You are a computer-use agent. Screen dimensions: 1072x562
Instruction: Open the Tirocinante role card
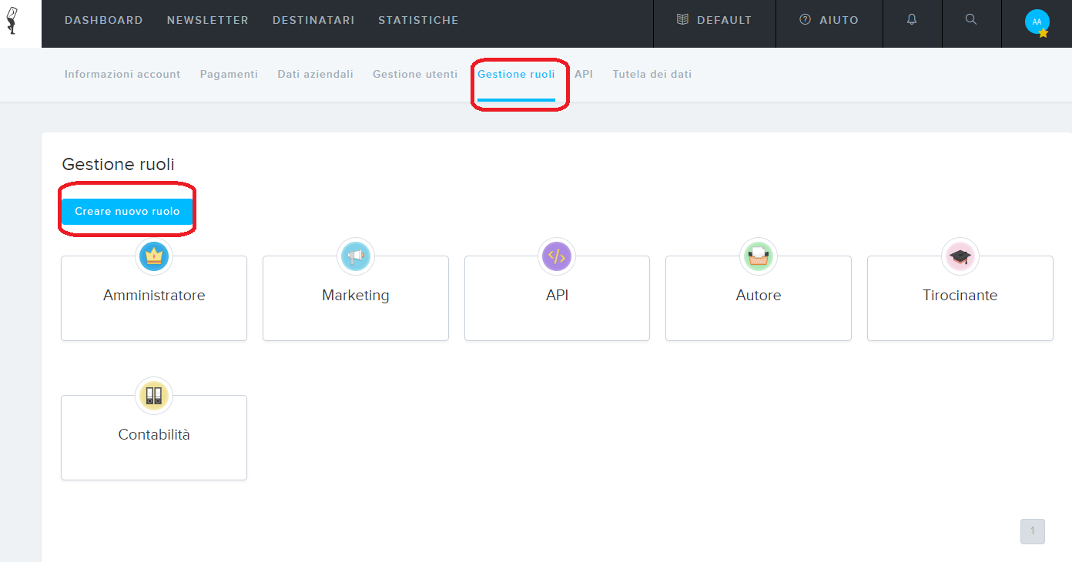click(960, 298)
